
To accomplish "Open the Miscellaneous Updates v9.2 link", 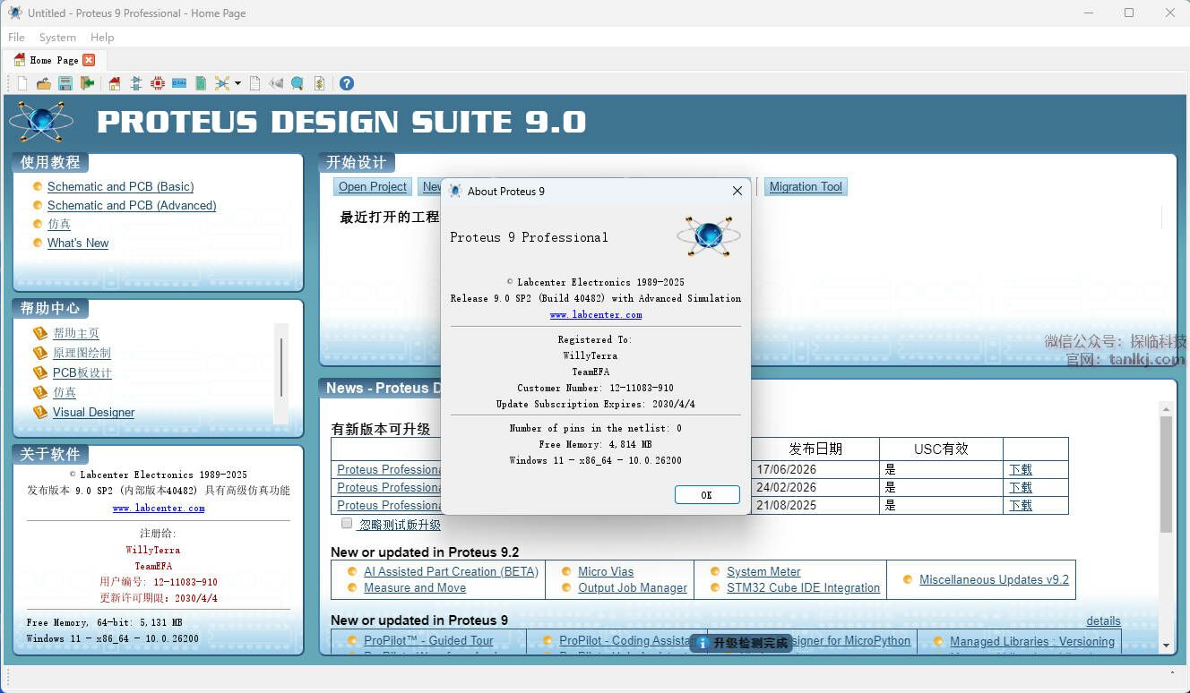I will tap(994, 579).
